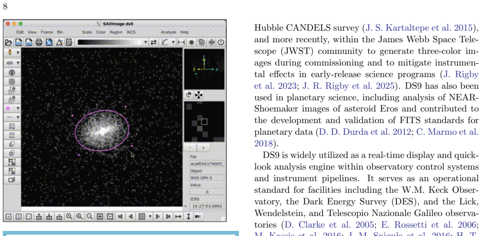
Task: Click the power exit icon in ds9
Action: 221,42
